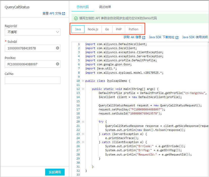This screenshot has width=209, height=177.
Task: Click the code line with setSubsId
Action: 130,113
